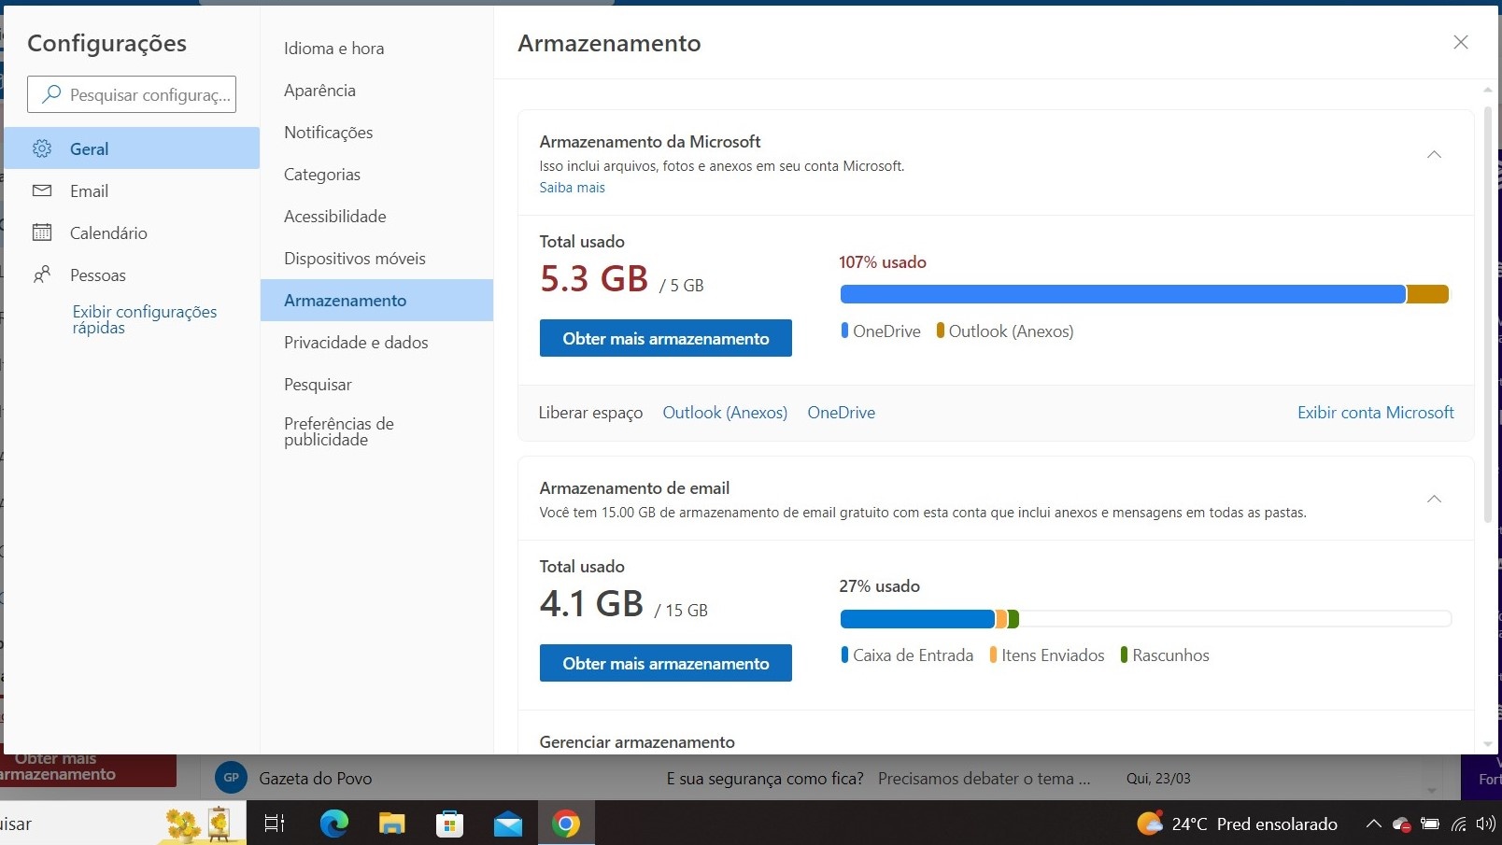Click the OneDrive free-up-space link
Viewport: 1502px width, 845px height.
(x=842, y=413)
